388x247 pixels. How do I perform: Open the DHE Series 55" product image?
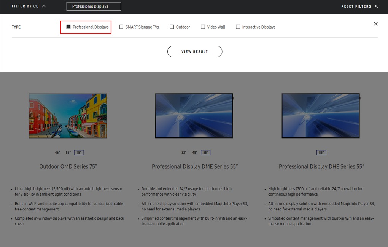[x=321, y=116]
